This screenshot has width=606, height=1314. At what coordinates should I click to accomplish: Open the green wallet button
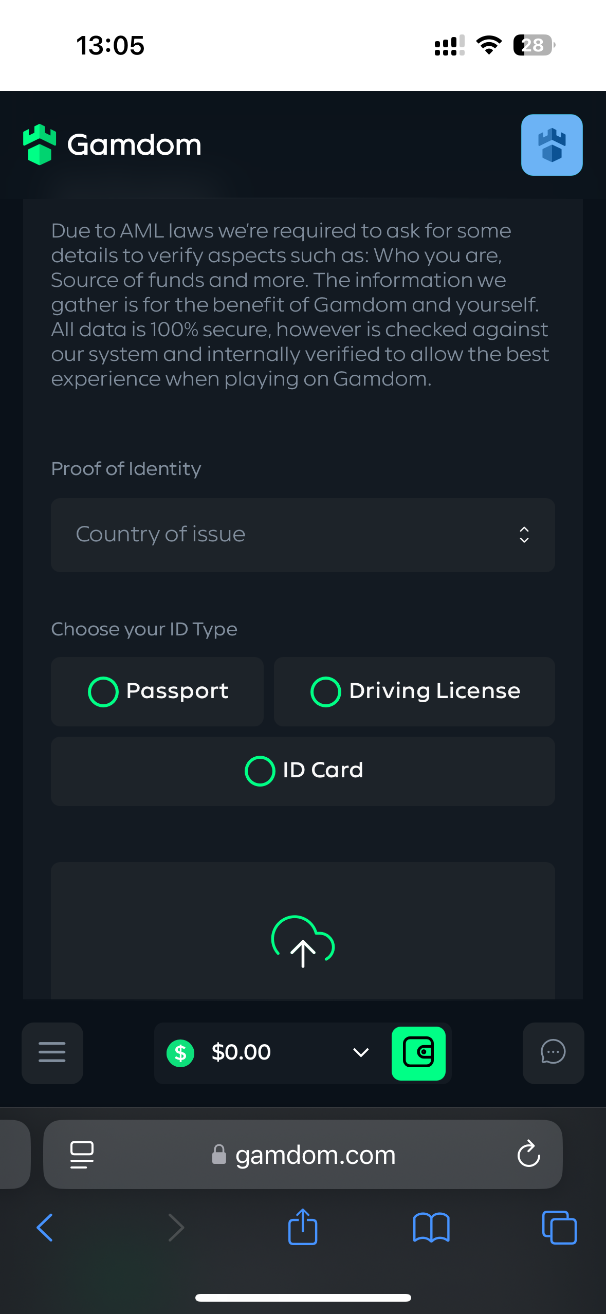(x=418, y=1053)
